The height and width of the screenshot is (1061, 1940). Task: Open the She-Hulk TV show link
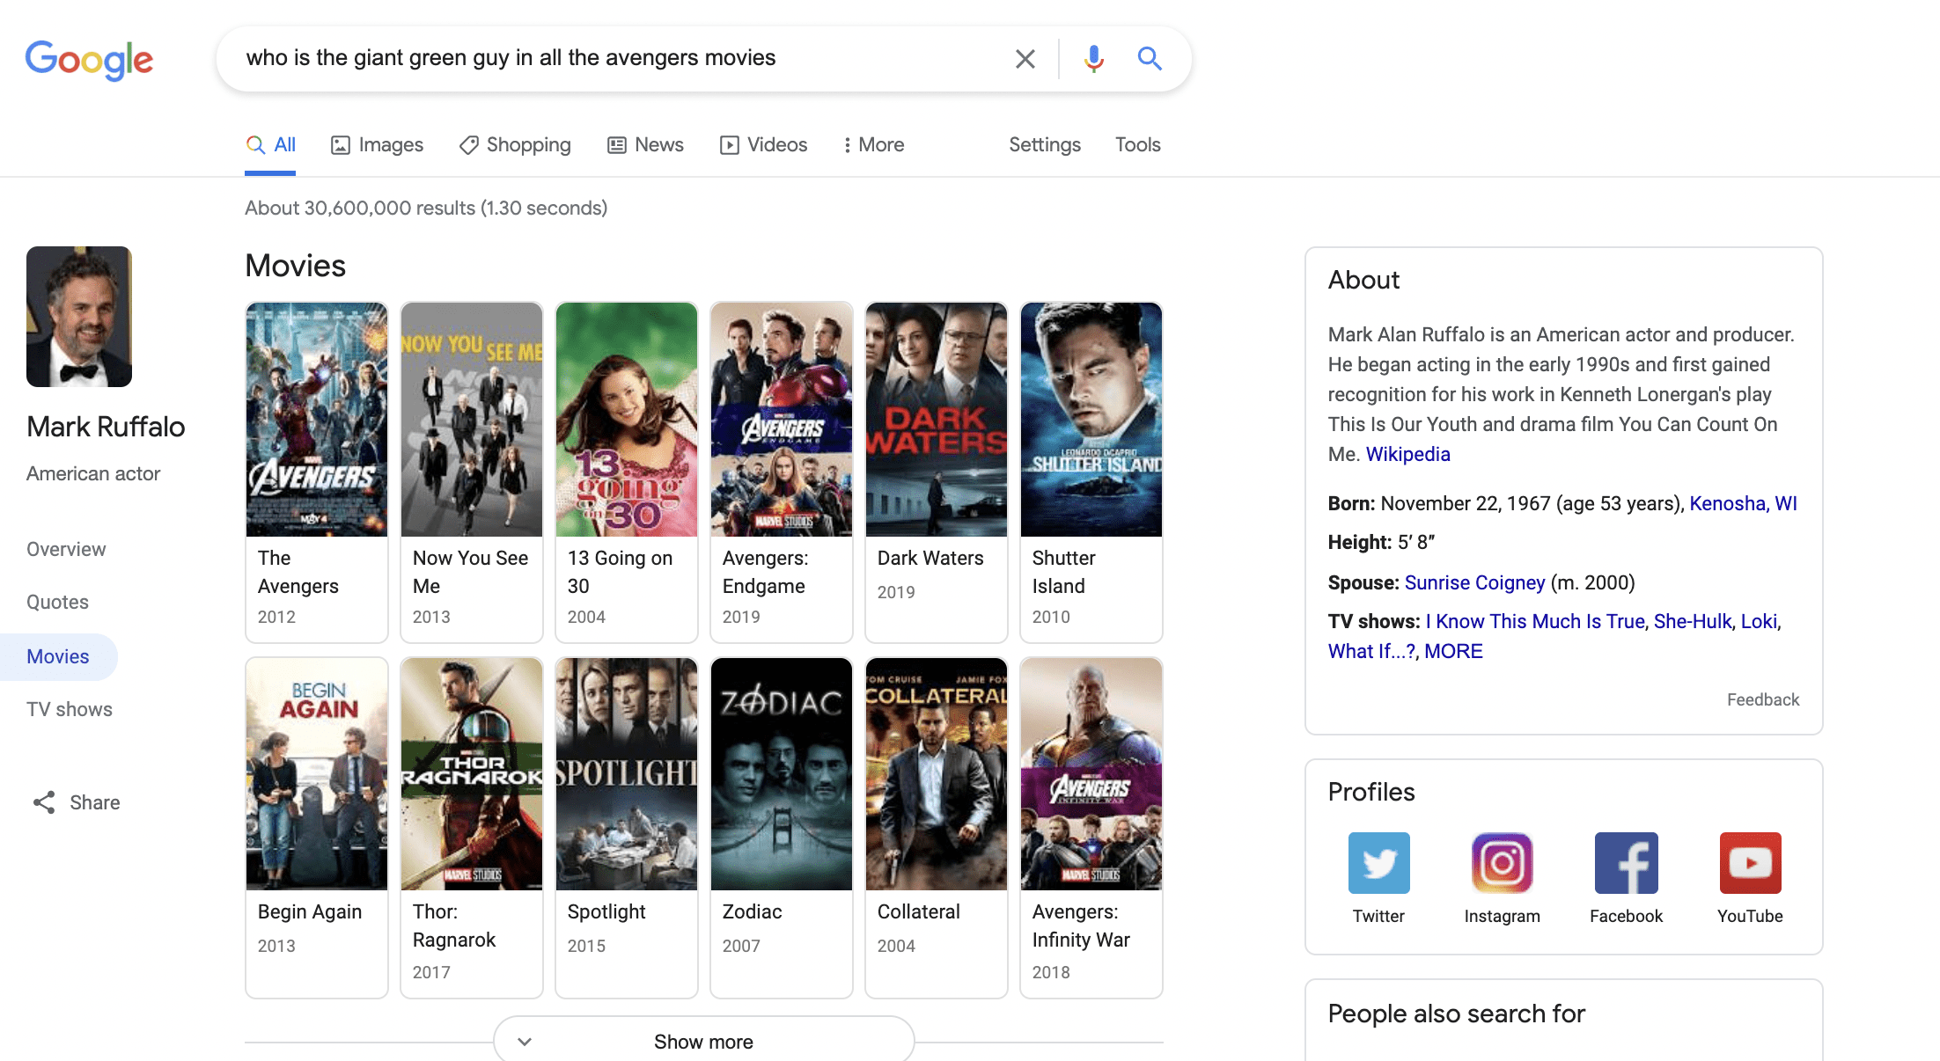(1693, 621)
